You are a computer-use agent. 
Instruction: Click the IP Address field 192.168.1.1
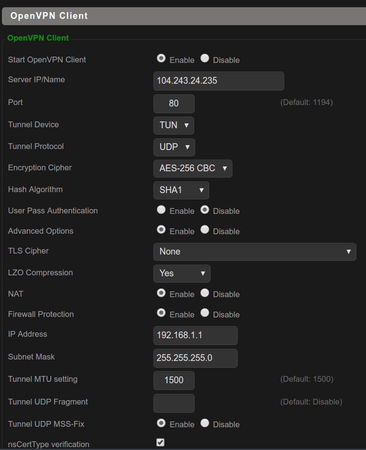pos(196,335)
